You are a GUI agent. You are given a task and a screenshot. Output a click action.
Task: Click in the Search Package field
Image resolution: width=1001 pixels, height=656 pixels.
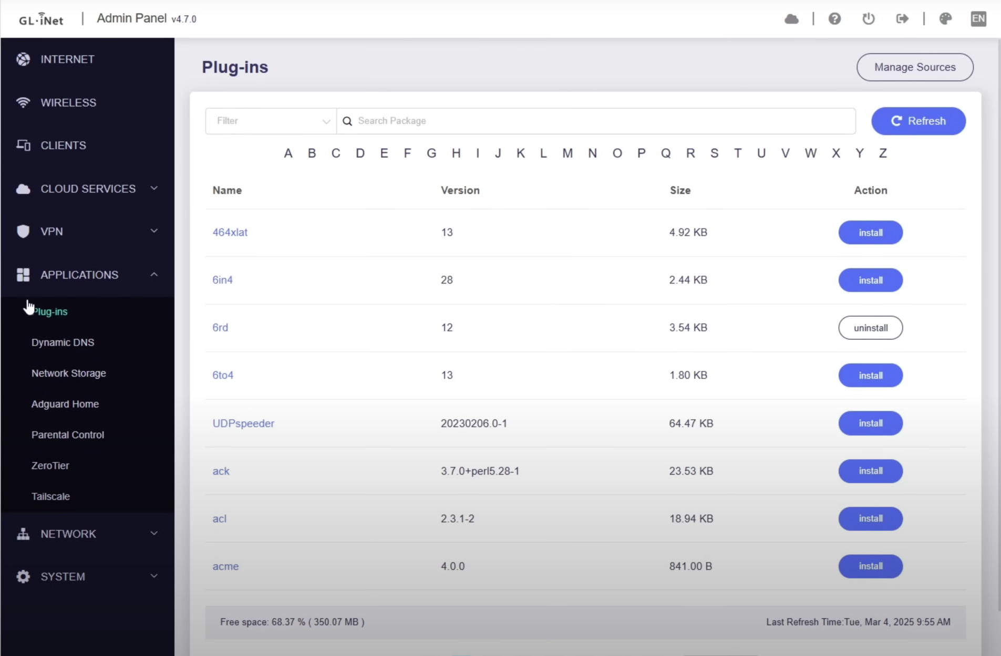(x=596, y=121)
